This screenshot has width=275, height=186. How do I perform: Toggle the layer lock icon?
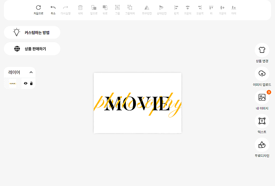pyautogui.click(x=31, y=83)
